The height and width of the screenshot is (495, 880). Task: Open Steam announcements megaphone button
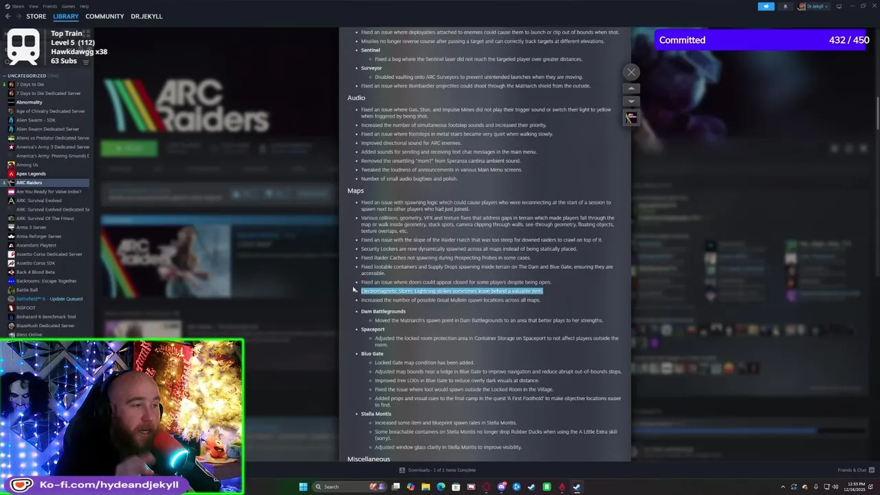(766, 6)
